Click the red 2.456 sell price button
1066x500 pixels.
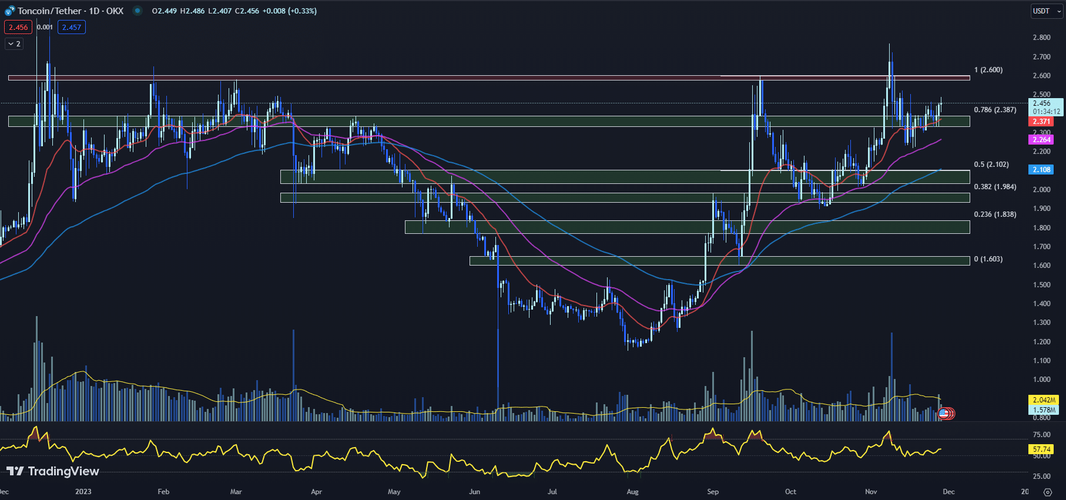coord(18,28)
